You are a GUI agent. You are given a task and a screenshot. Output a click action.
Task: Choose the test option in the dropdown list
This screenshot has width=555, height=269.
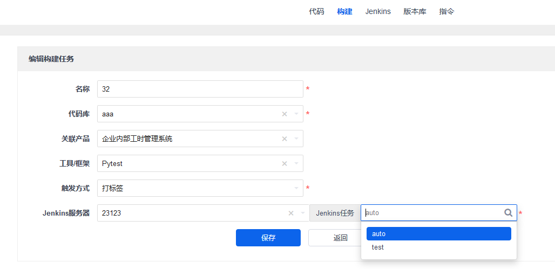[378, 247]
